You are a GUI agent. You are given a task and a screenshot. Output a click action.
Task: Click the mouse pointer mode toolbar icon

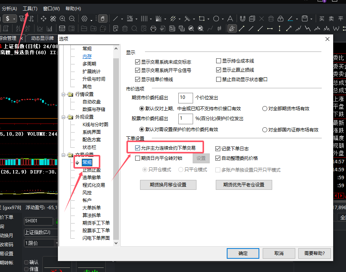point(103,19)
